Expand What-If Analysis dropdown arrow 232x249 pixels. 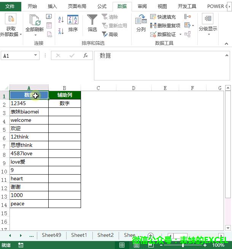(193, 25)
